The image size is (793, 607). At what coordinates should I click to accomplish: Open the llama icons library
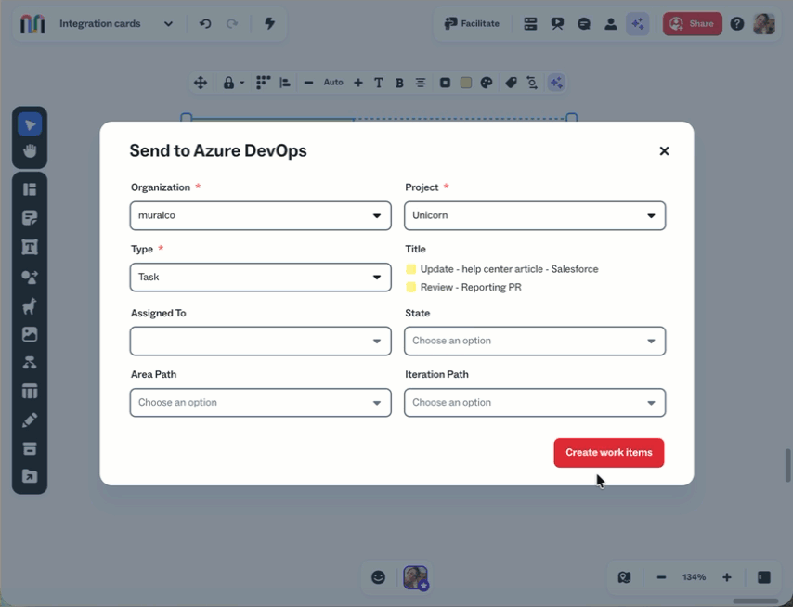pos(30,305)
